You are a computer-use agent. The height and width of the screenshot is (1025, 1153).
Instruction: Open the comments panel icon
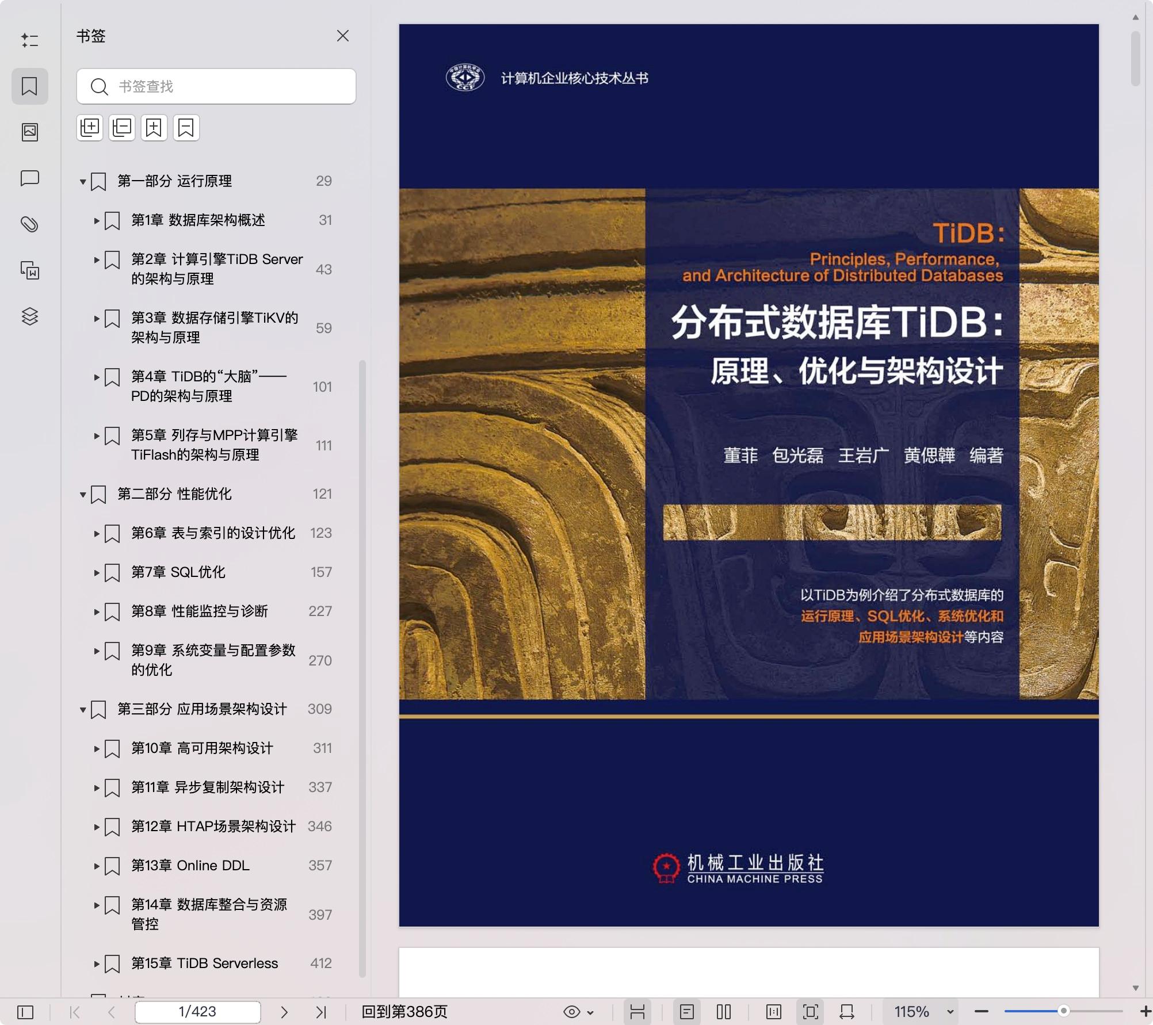[x=29, y=178]
